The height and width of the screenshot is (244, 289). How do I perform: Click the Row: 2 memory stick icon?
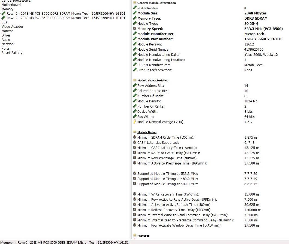pyautogui.click(x=3, y=18)
